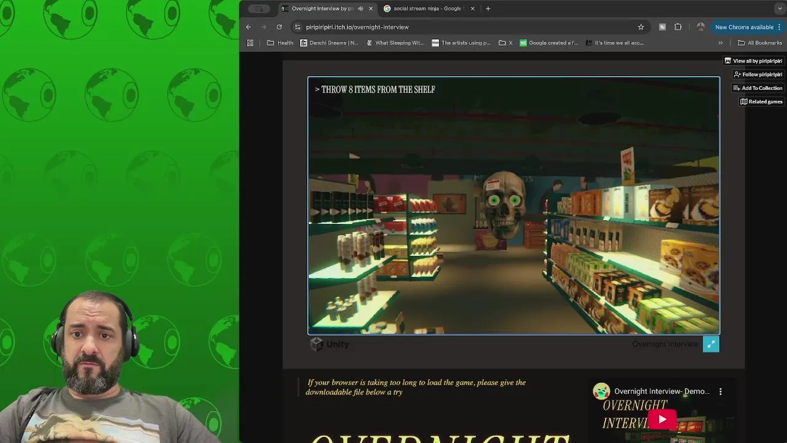Image resolution: width=787 pixels, height=443 pixels.
Task: Open the tab search dropdown arrow
Action: pyautogui.click(x=780, y=9)
